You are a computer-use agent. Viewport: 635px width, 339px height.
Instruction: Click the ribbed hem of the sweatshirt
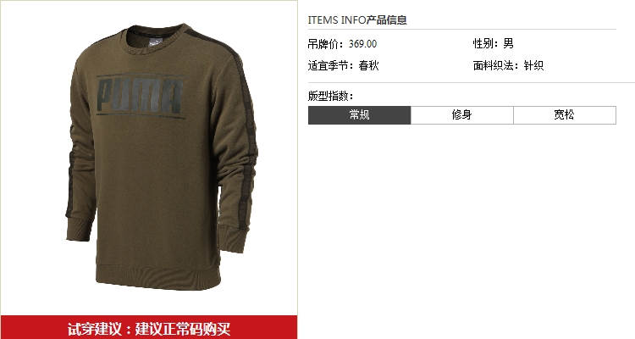pyautogui.click(x=158, y=278)
